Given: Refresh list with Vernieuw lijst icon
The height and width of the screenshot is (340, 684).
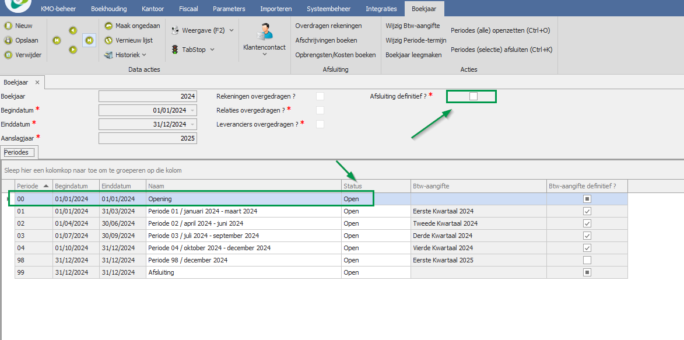Looking at the screenshot, I should 109,41.
